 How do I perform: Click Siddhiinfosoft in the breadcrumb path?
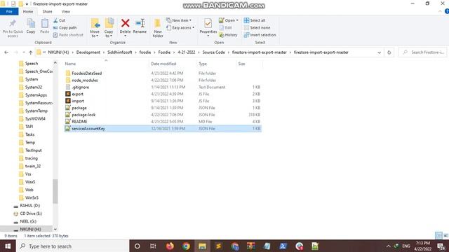click(120, 52)
